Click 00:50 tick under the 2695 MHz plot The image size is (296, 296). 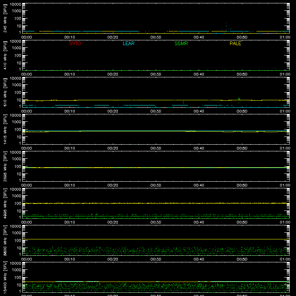tap(242, 185)
